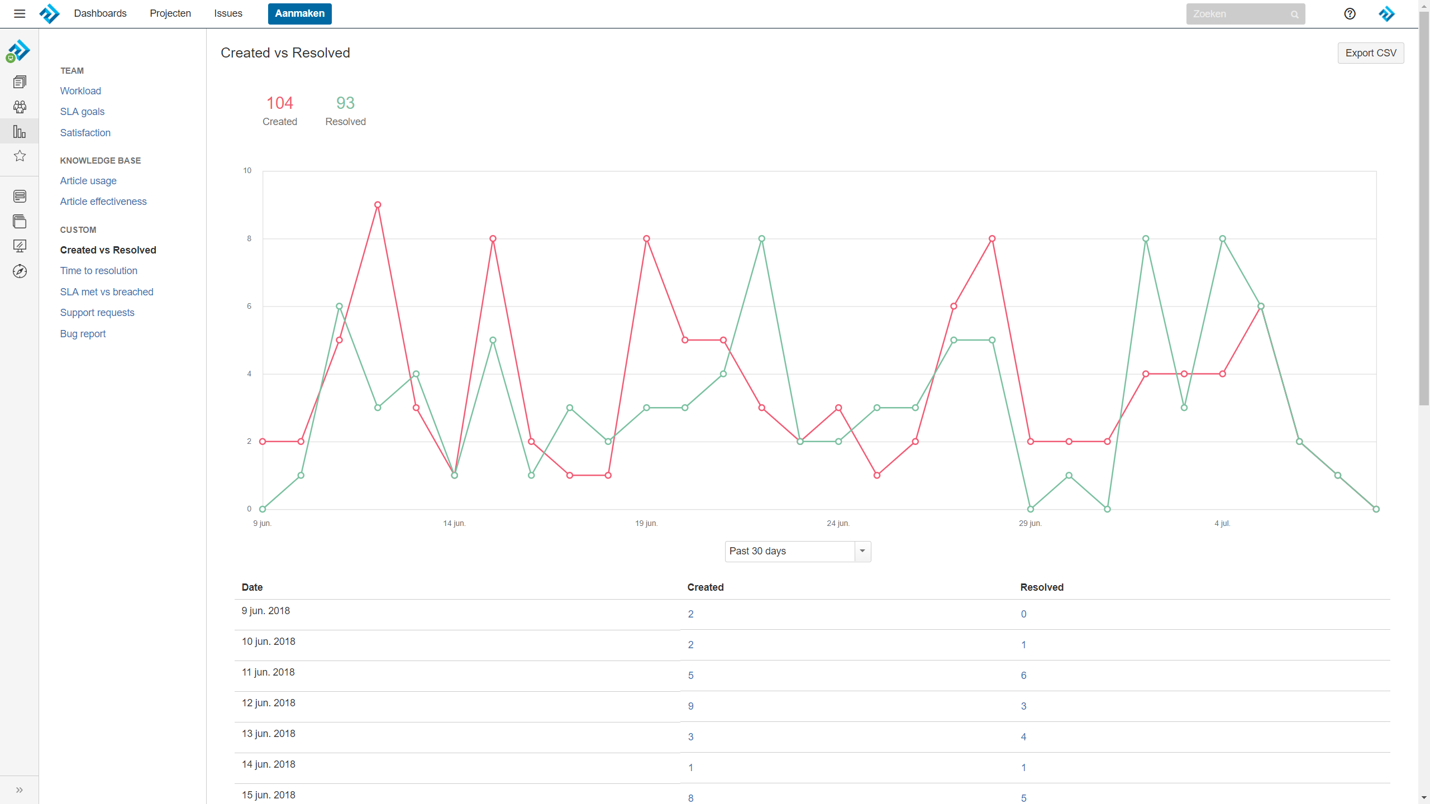
Task: Open the Queues sidebar icon
Action: click(x=20, y=82)
